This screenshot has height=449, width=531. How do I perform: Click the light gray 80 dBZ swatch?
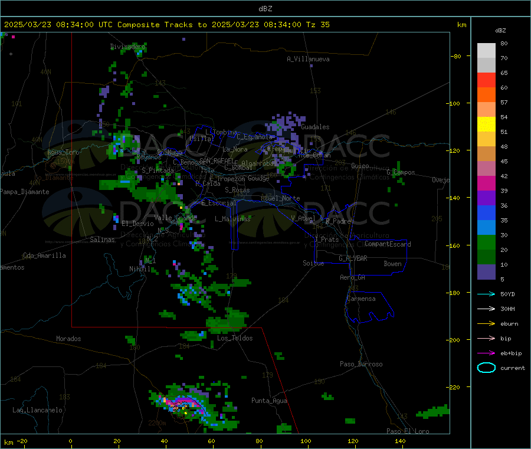[x=486, y=51]
